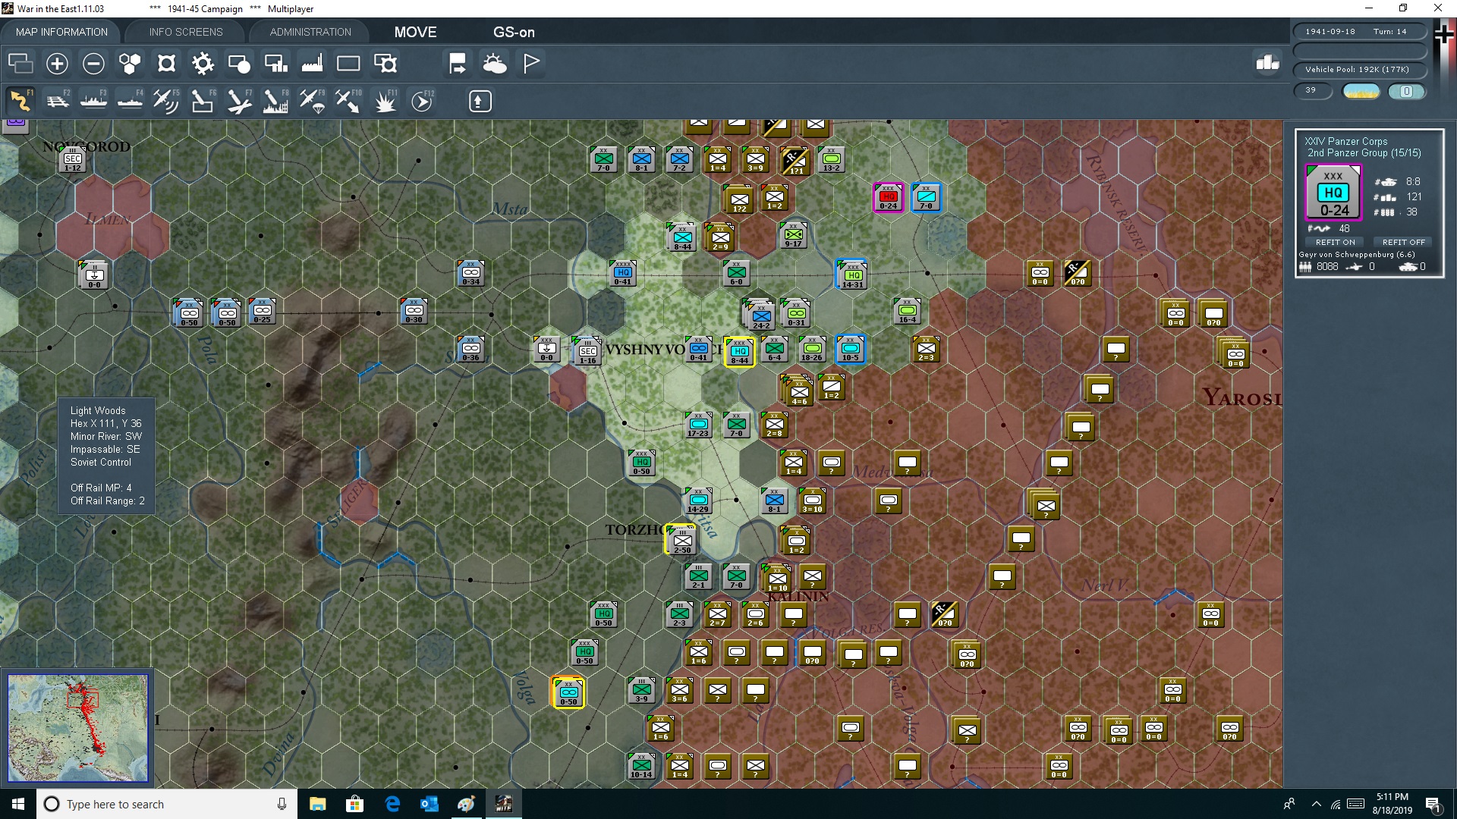
Task: Enable REFIT ON for XXIV Panzer Corps
Action: pos(1336,242)
